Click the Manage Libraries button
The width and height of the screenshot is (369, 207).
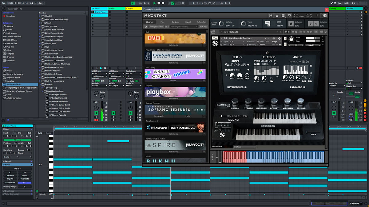point(156,27)
